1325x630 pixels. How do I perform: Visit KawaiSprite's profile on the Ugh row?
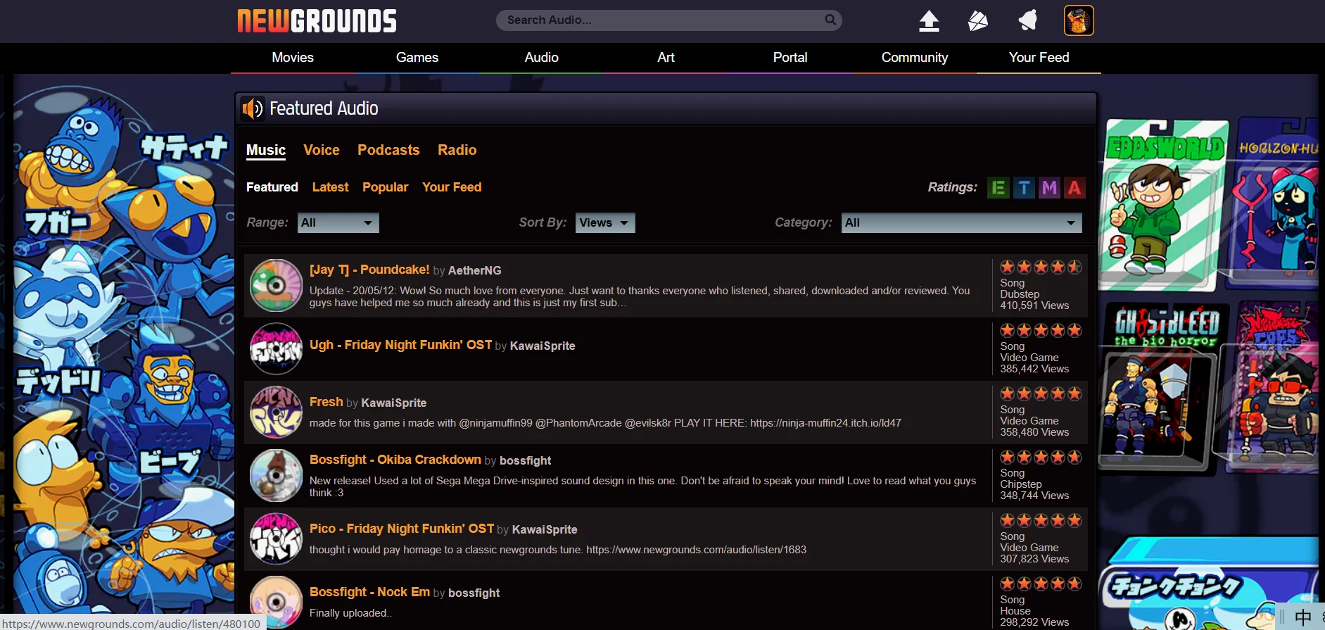[x=543, y=346]
